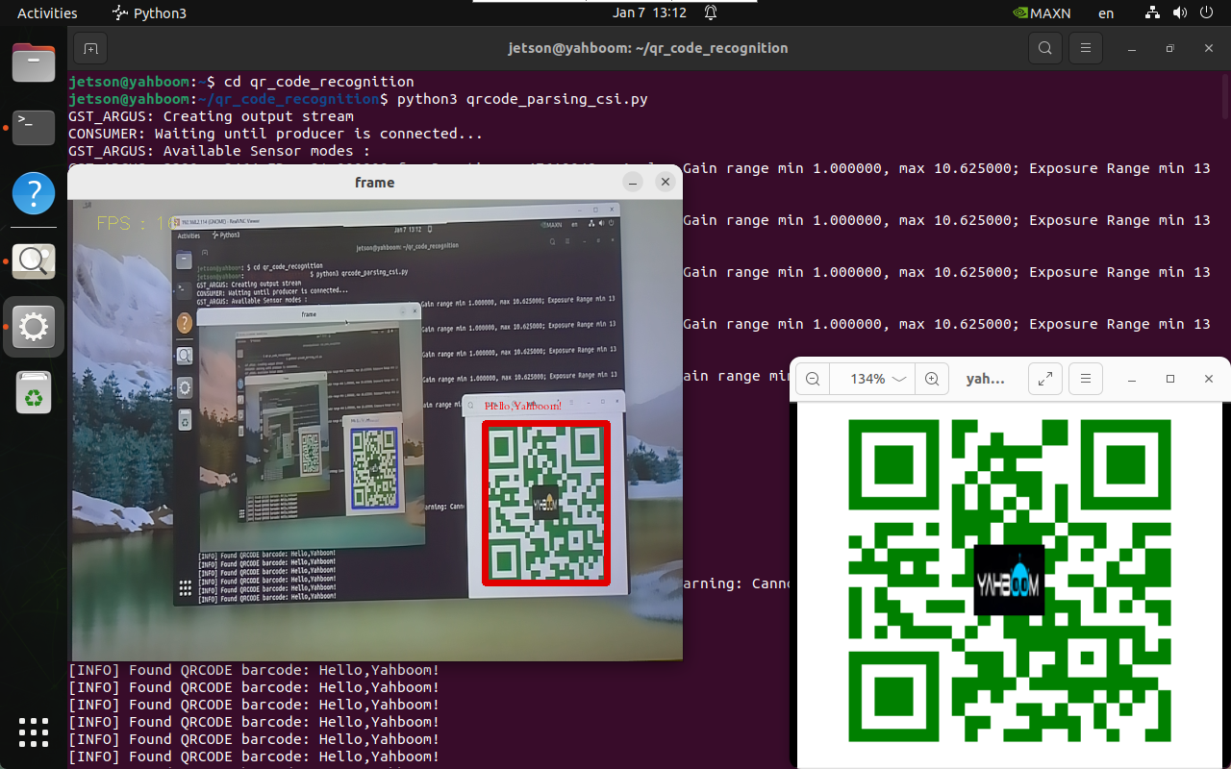
Task: Open the 134% zoom level dropdown
Action: pyautogui.click(x=878, y=379)
